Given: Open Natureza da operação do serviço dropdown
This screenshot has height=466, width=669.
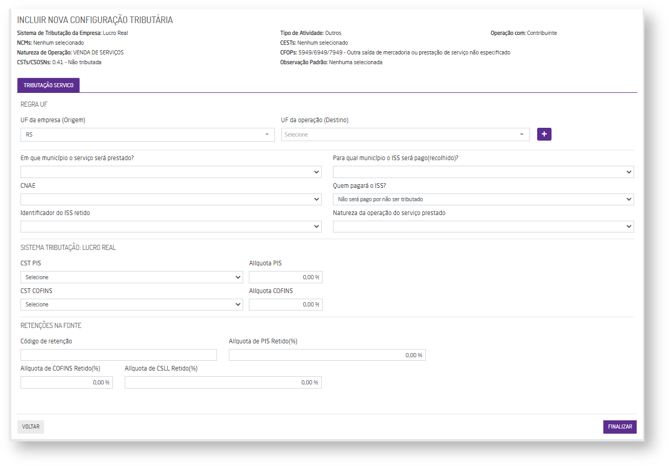Looking at the screenshot, I should [483, 226].
